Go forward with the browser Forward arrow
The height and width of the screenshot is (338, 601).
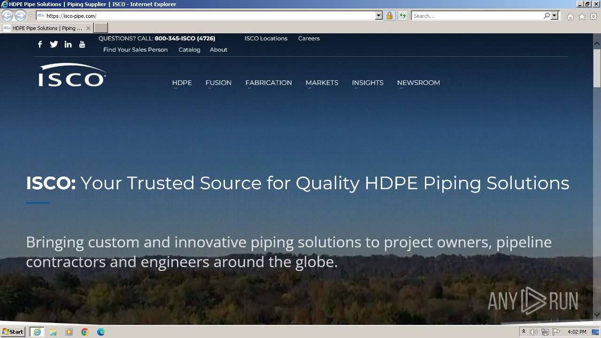click(x=20, y=15)
